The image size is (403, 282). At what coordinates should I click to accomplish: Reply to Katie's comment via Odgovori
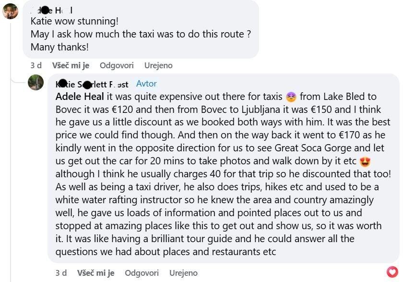pyautogui.click(x=142, y=273)
